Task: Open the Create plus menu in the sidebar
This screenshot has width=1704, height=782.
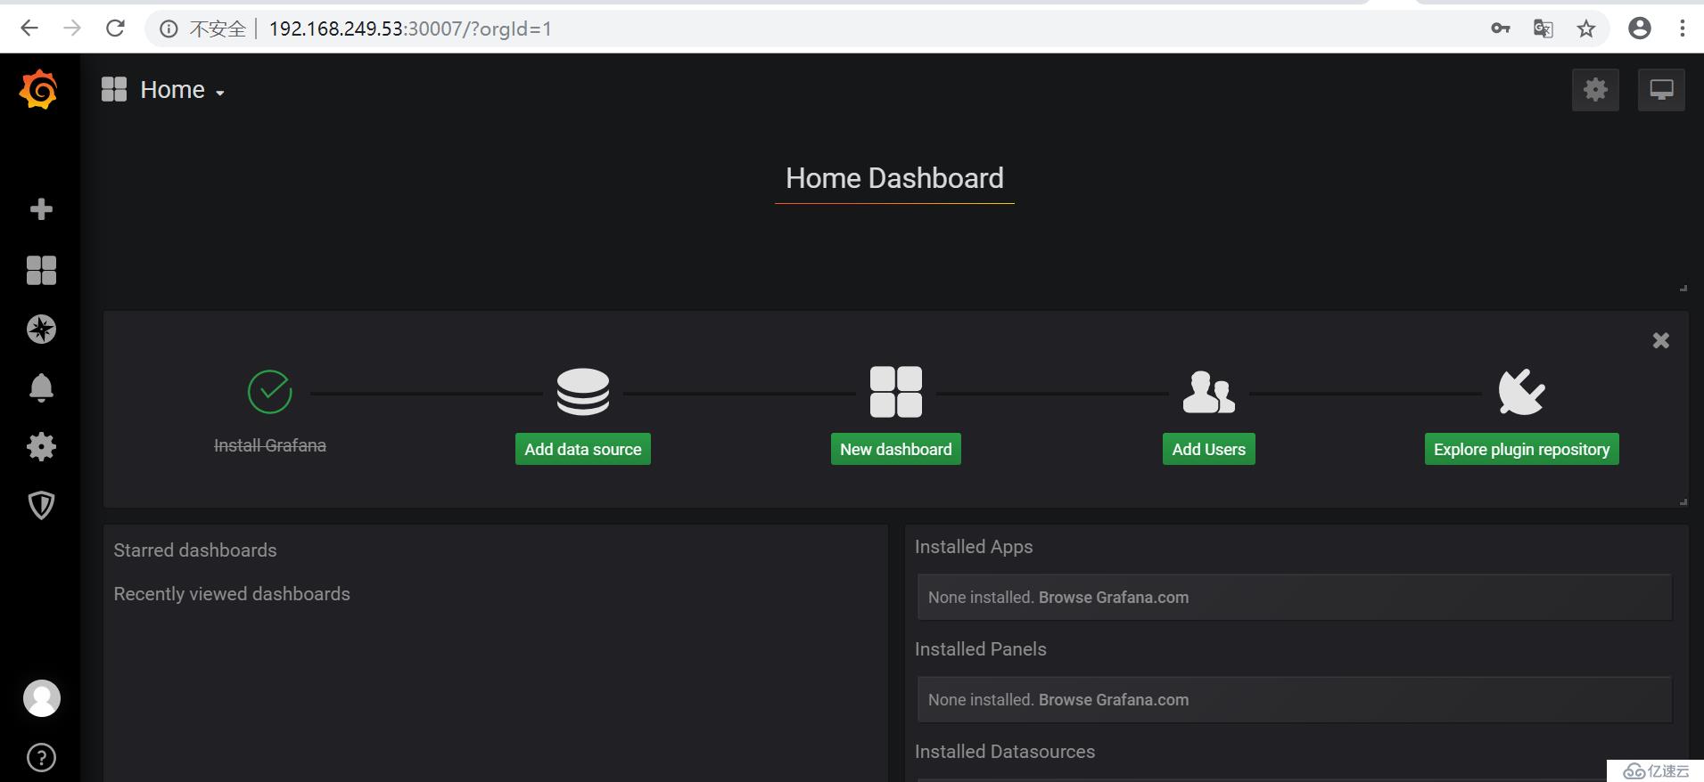Action: [41, 209]
